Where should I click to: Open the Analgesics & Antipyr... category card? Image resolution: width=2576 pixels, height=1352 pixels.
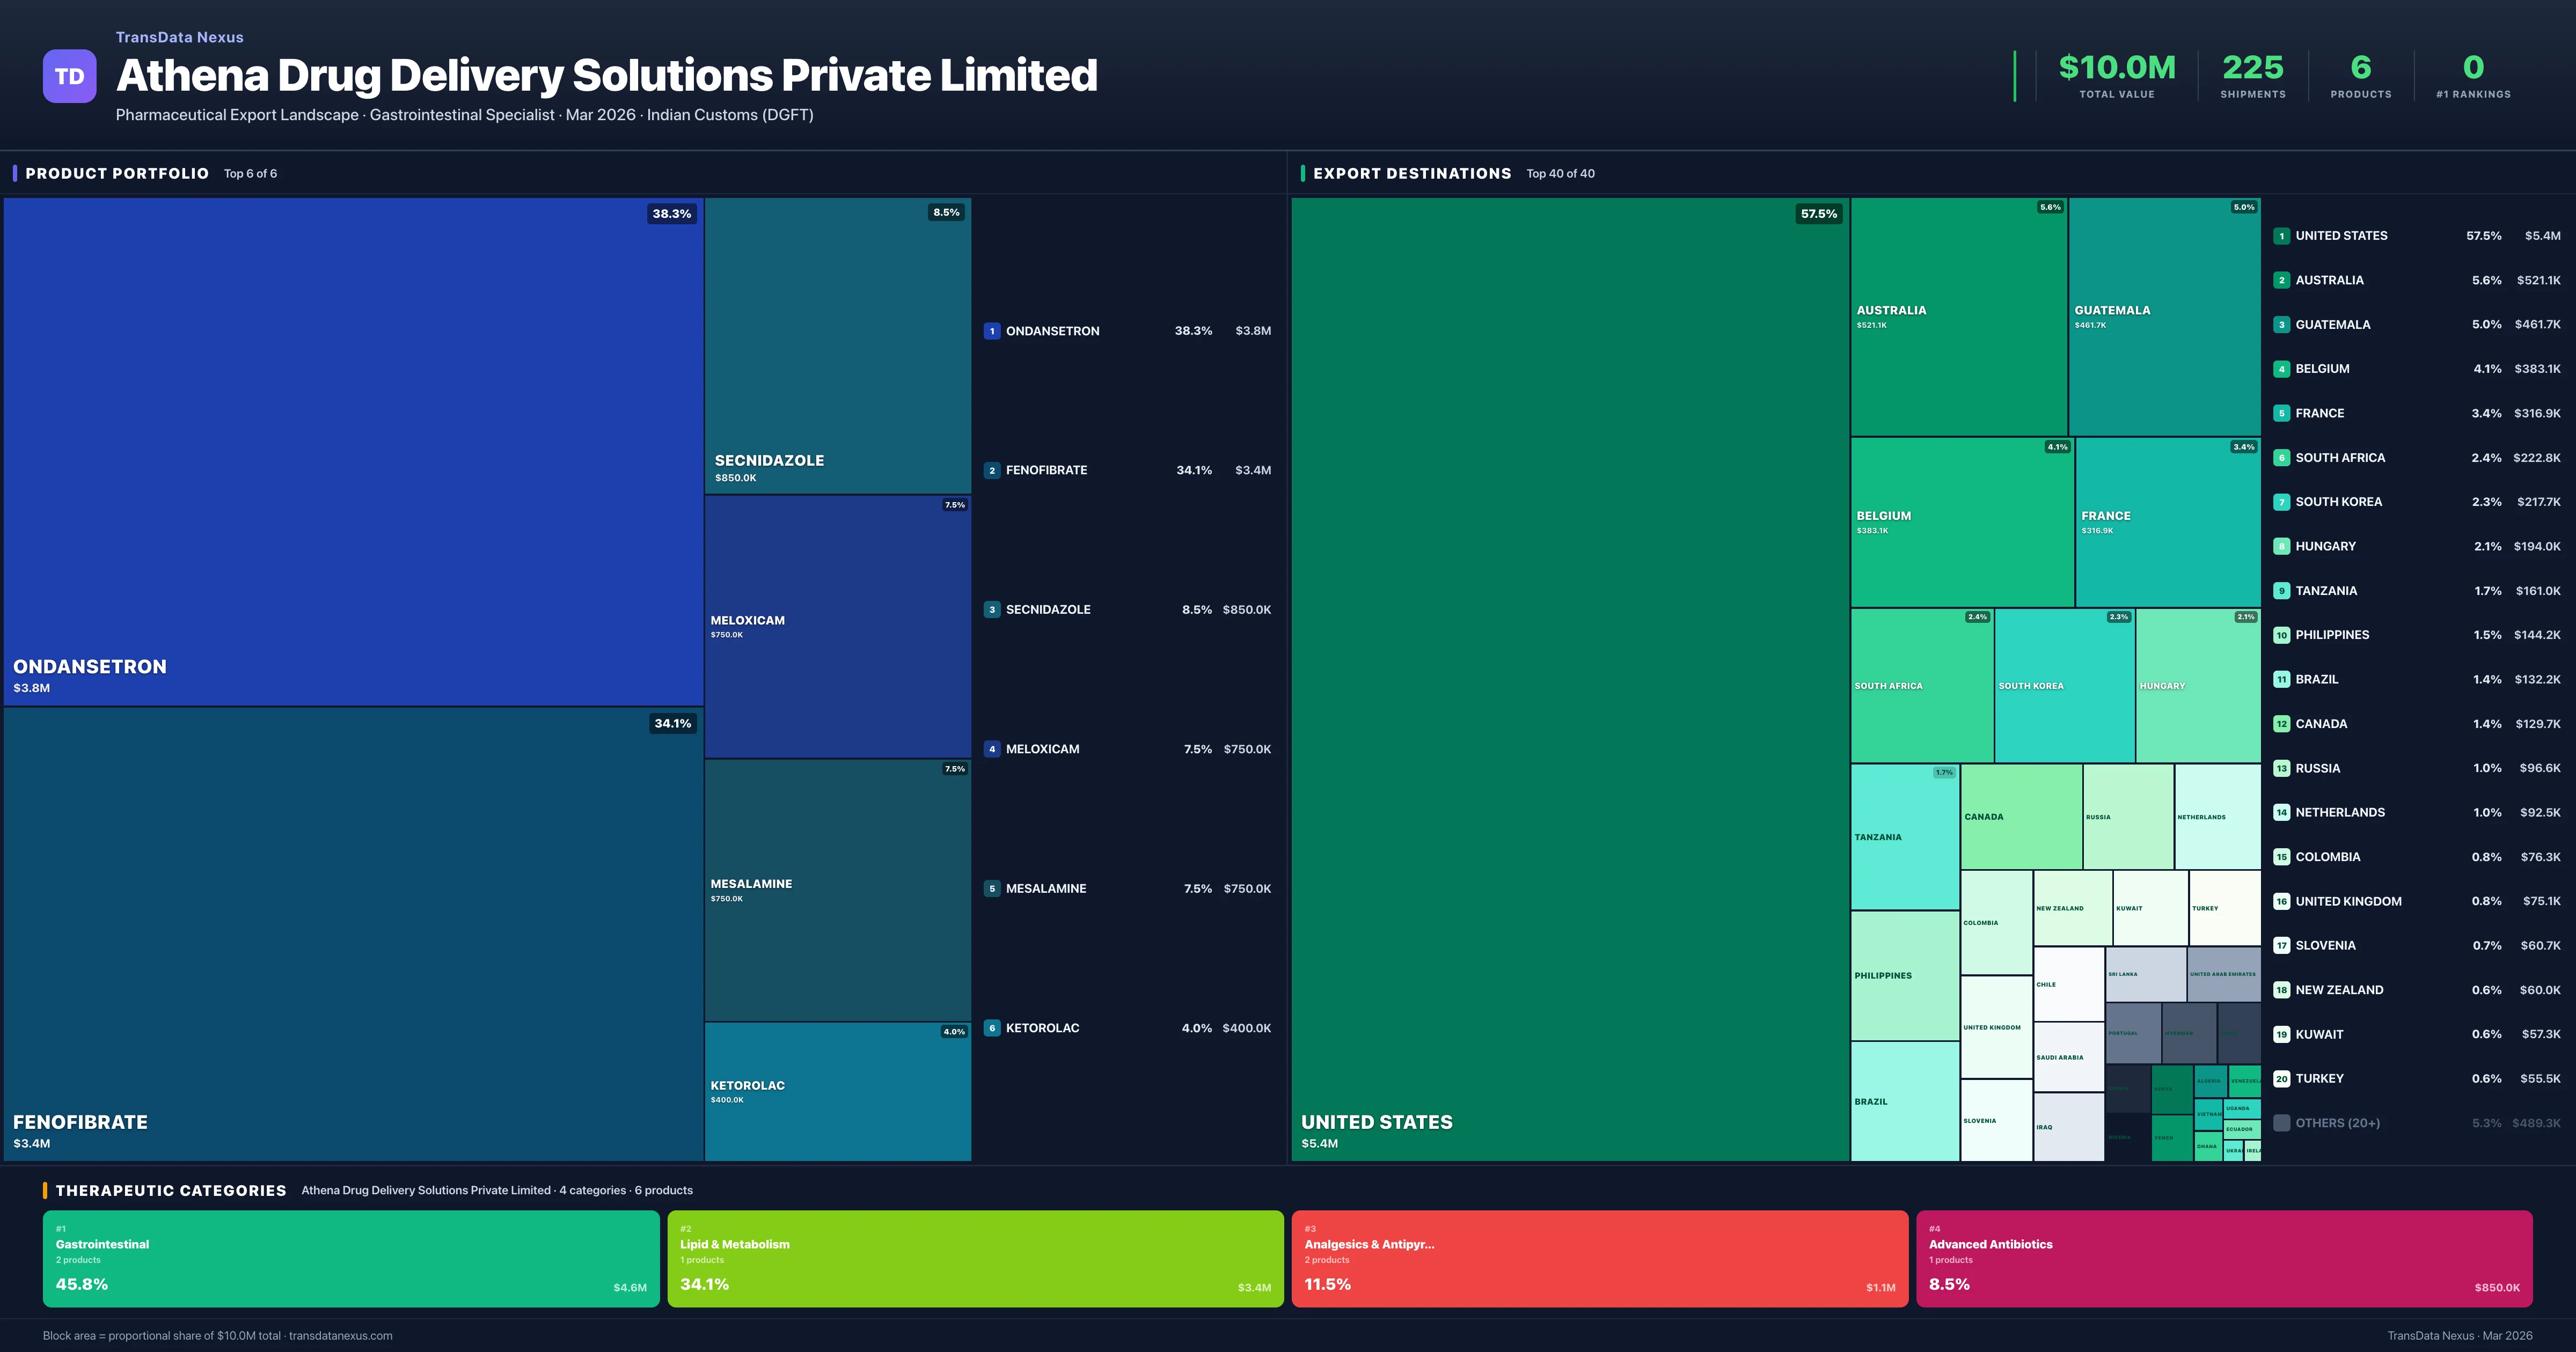(x=1599, y=1258)
